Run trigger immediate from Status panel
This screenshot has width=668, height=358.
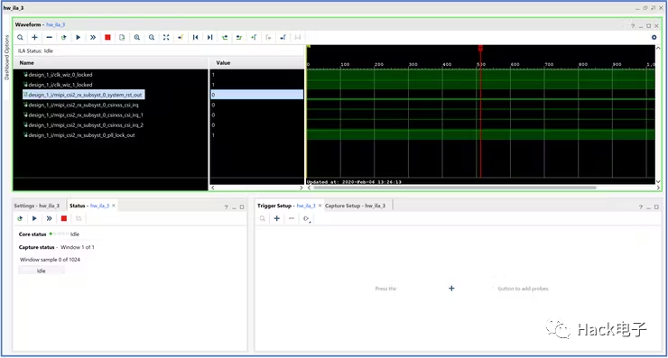[x=49, y=218]
